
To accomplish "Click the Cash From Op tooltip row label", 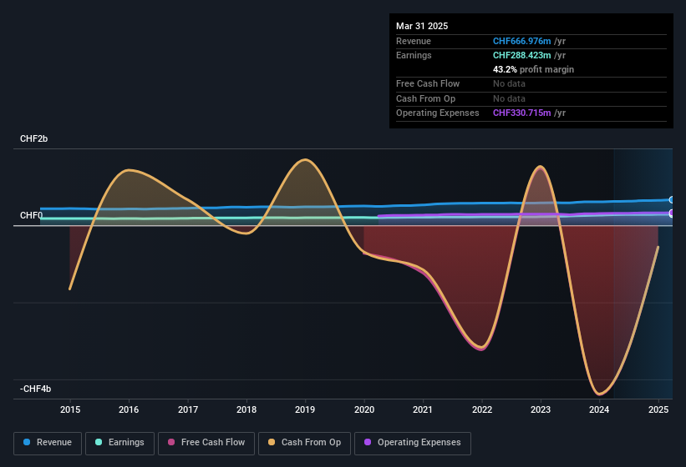I will tap(425, 98).
